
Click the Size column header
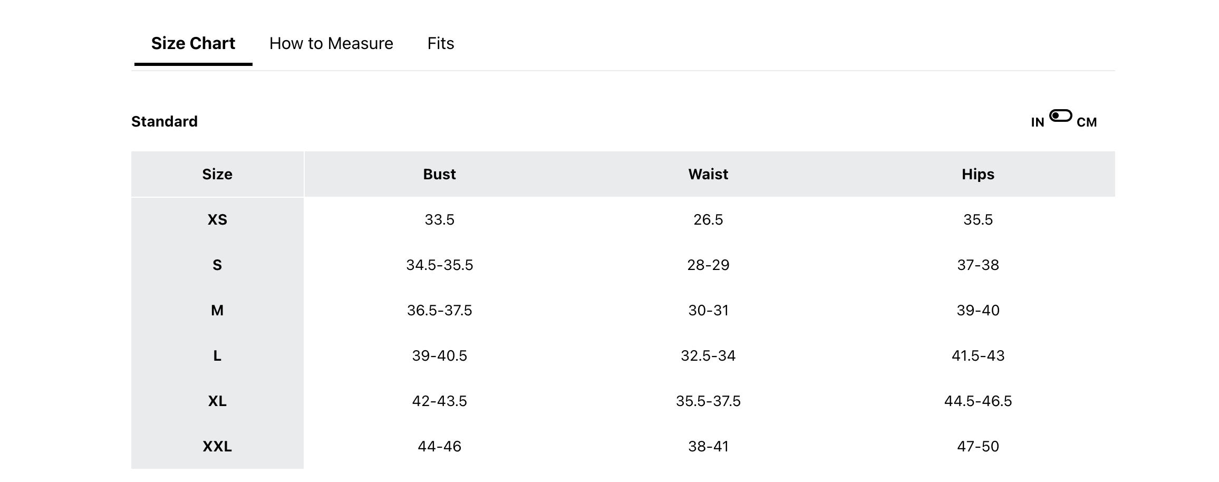coord(217,175)
